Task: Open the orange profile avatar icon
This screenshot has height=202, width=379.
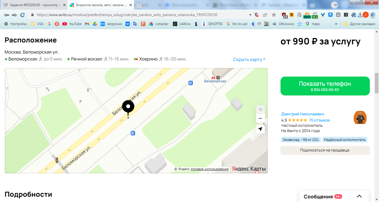Action: point(366,15)
